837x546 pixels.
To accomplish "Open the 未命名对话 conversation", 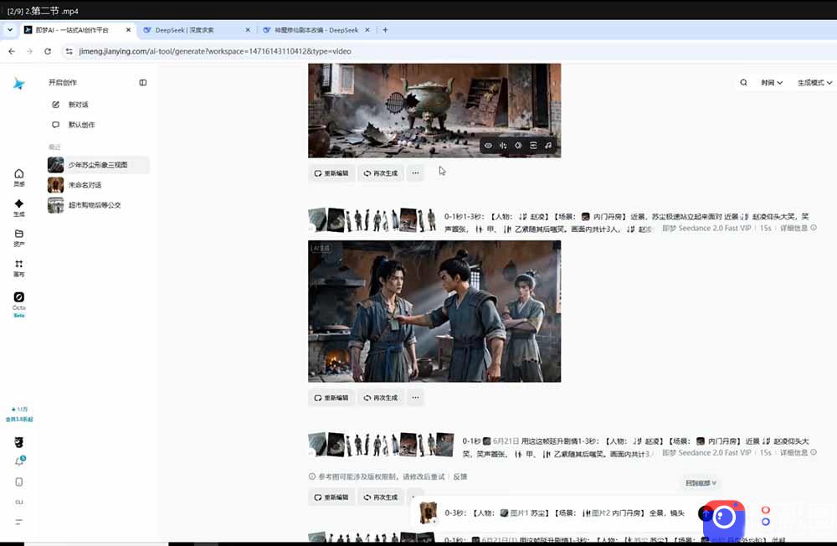I will [x=98, y=185].
